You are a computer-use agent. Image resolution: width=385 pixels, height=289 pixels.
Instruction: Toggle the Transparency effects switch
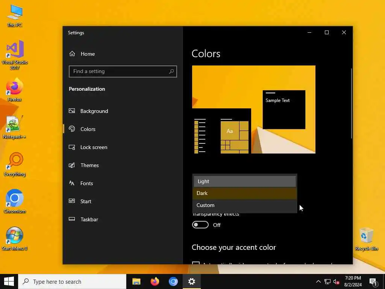[200, 225]
